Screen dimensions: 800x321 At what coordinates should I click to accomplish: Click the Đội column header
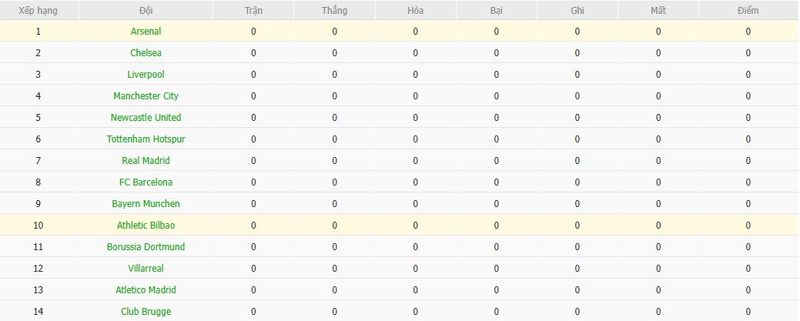pyautogui.click(x=146, y=11)
